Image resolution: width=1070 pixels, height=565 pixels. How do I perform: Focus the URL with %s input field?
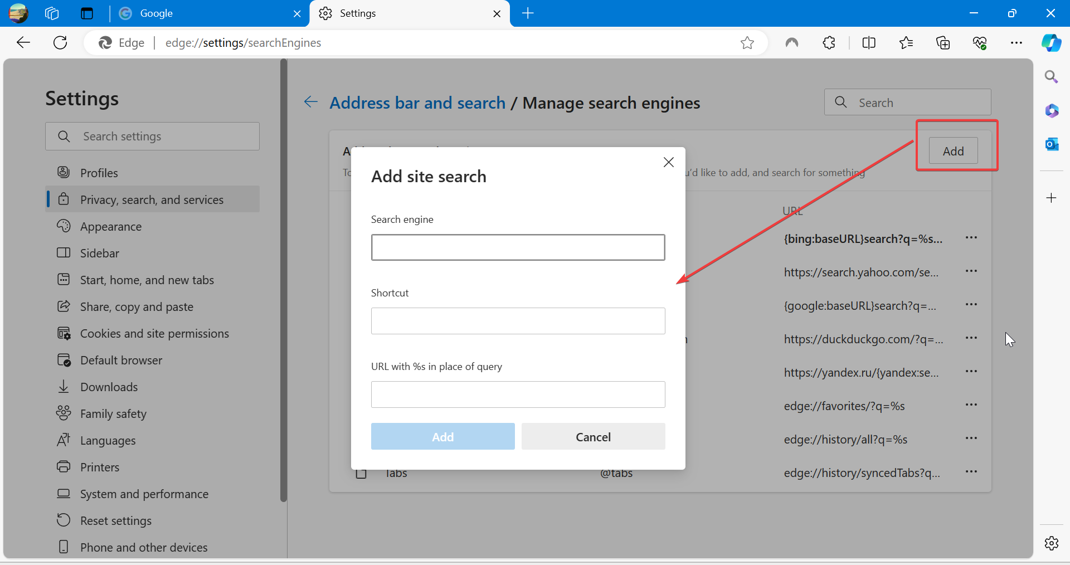coord(518,394)
